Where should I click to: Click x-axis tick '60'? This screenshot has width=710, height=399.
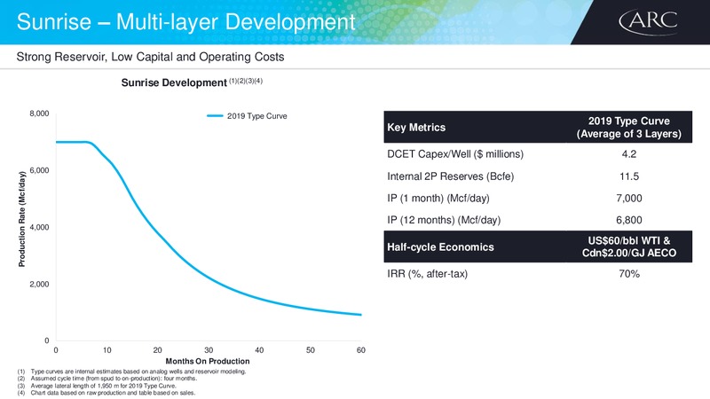[361, 350]
